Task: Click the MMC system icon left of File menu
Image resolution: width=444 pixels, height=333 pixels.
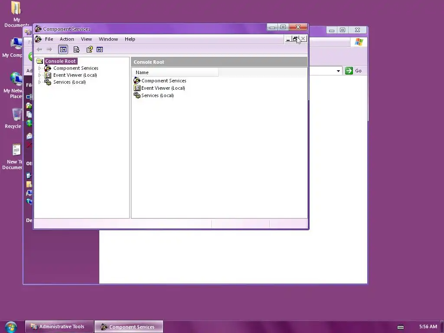Action: coord(38,39)
